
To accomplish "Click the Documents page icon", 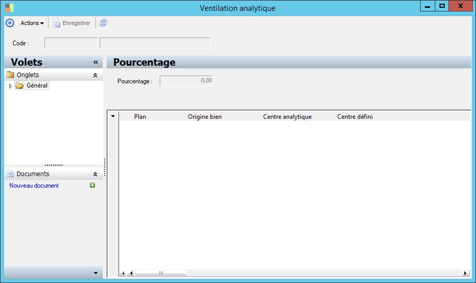I will pyautogui.click(x=10, y=174).
